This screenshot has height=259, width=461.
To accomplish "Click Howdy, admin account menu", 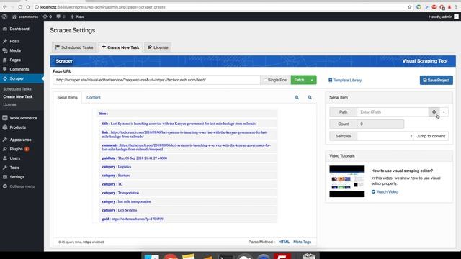I will [444, 17].
